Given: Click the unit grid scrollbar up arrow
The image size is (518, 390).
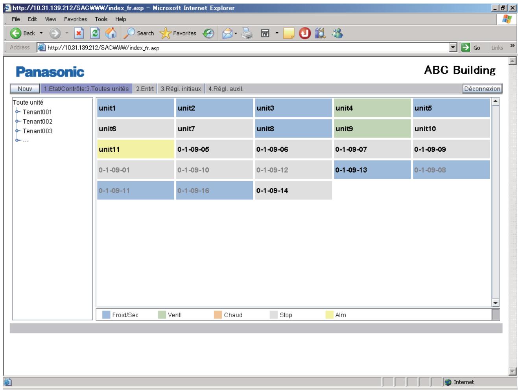Looking at the screenshot, I should point(496,101).
